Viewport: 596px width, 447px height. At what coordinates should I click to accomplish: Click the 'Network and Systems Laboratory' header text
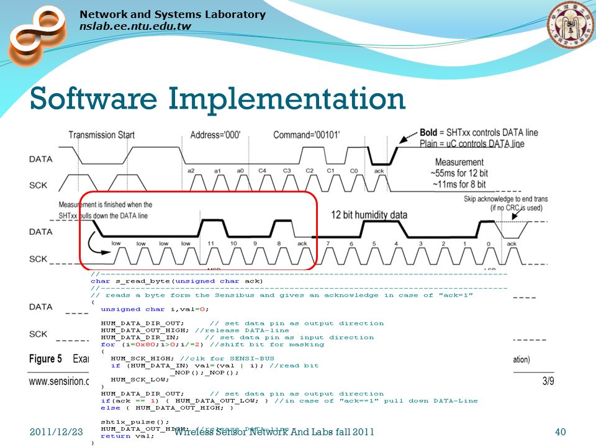point(172,14)
